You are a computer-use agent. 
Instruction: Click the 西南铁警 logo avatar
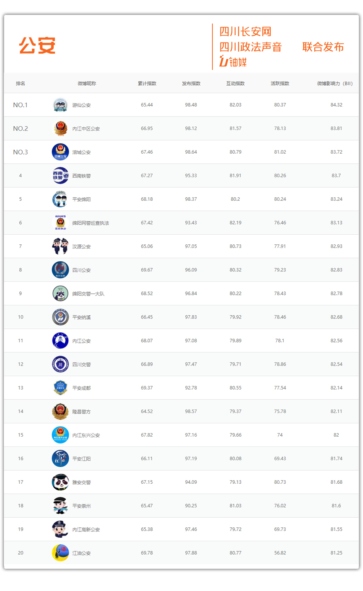60,176
